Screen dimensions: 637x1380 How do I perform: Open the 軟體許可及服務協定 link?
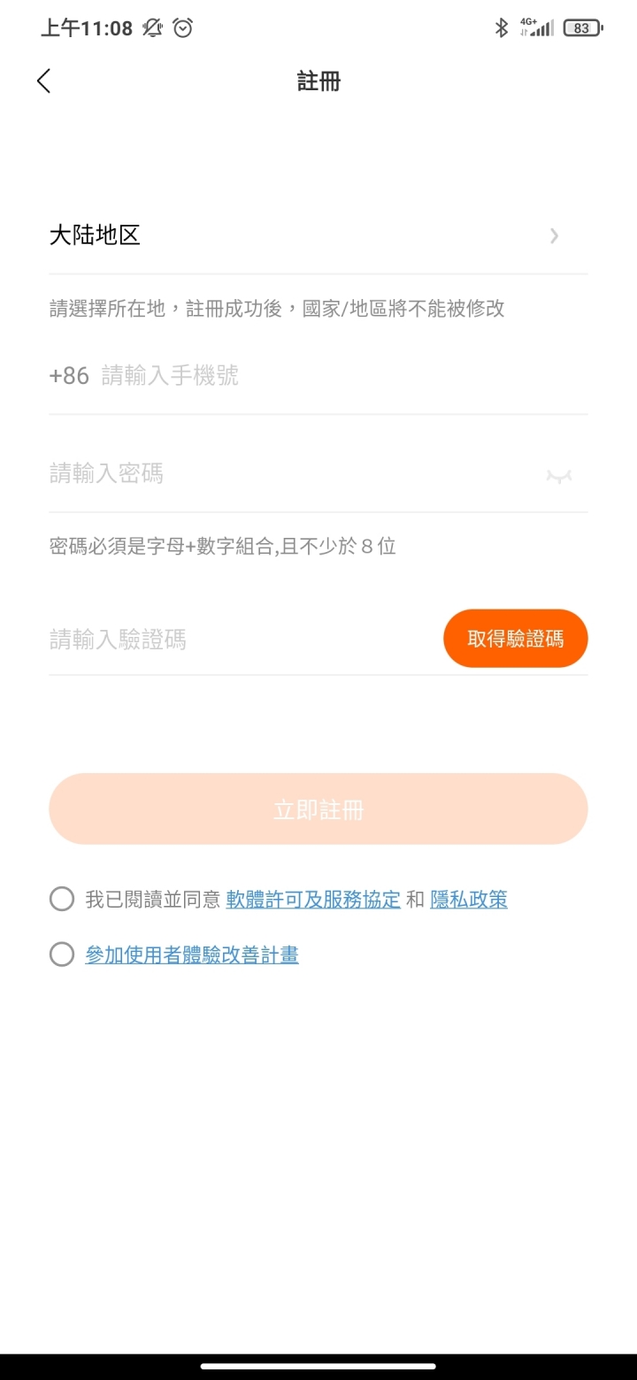(x=313, y=900)
